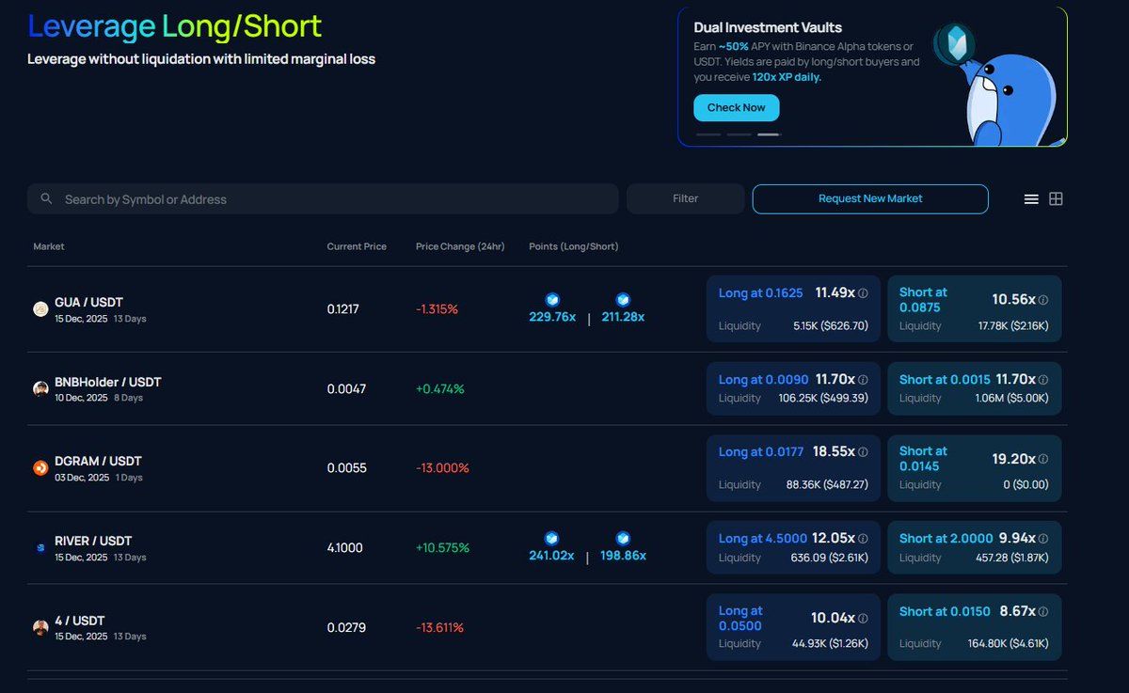1129x693 pixels.
Task: Open info icon beside BNBHolder long 11.70x
Action: pyautogui.click(x=864, y=380)
